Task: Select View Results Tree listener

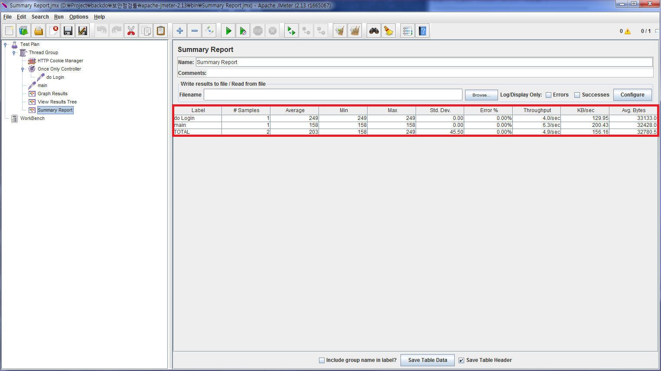Action: pos(57,102)
